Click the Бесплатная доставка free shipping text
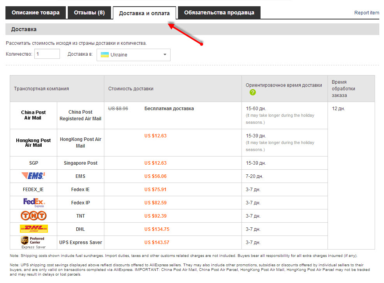This screenshot has width=384, height=283. (169, 109)
